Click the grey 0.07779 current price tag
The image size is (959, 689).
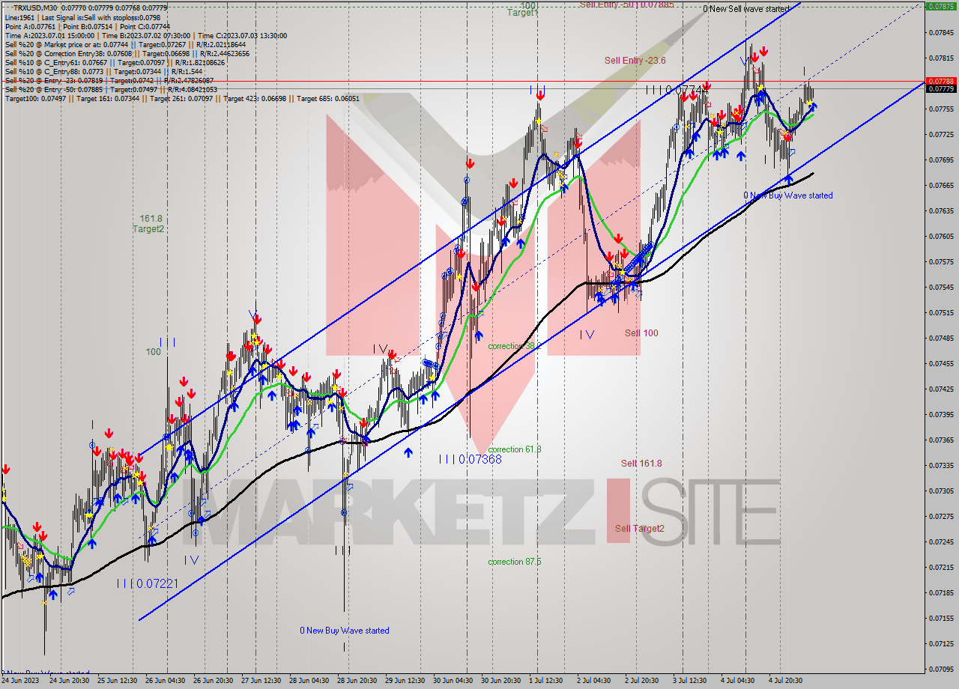pos(940,89)
